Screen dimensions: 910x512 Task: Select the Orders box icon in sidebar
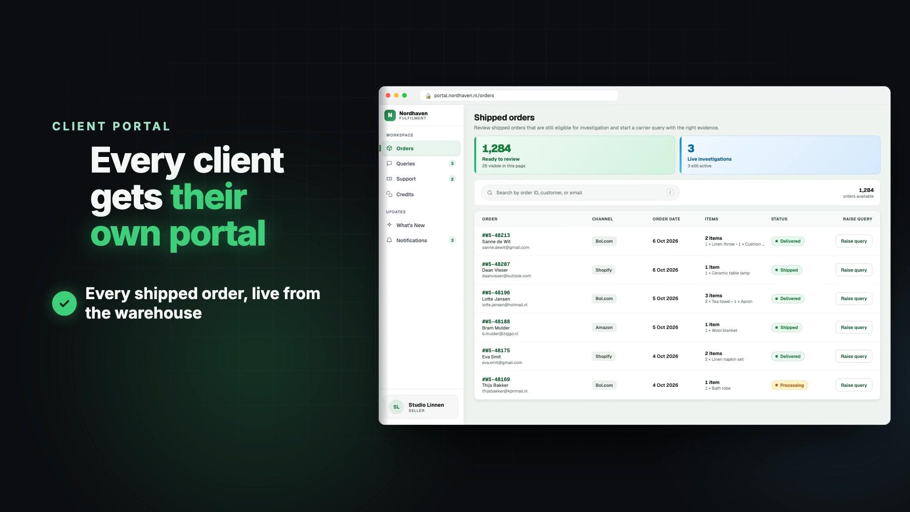click(x=389, y=148)
